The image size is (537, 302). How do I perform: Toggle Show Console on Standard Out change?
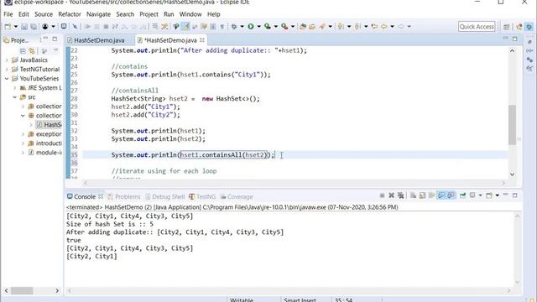point(441,195)
